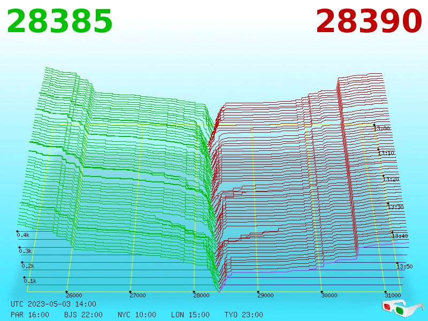Click the UTC 2023-05-03 14:00 timestamp
The height and width of the screenshot is (321, 428).
[53, 304]
